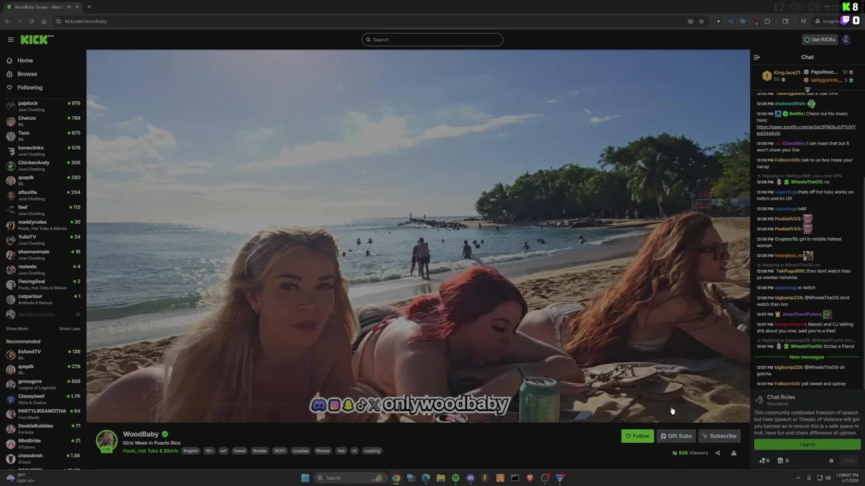Screen dimensions: 865x486
Task: Collapse the chat panel arrow icon
Action: click(x=756, y=57)
